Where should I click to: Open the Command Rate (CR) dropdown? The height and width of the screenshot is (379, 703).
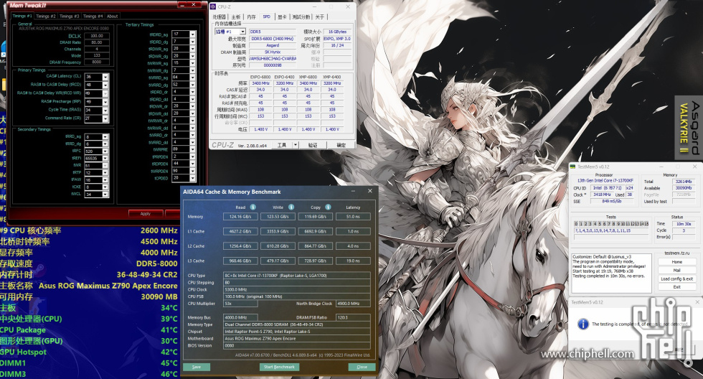pos(105,118)
